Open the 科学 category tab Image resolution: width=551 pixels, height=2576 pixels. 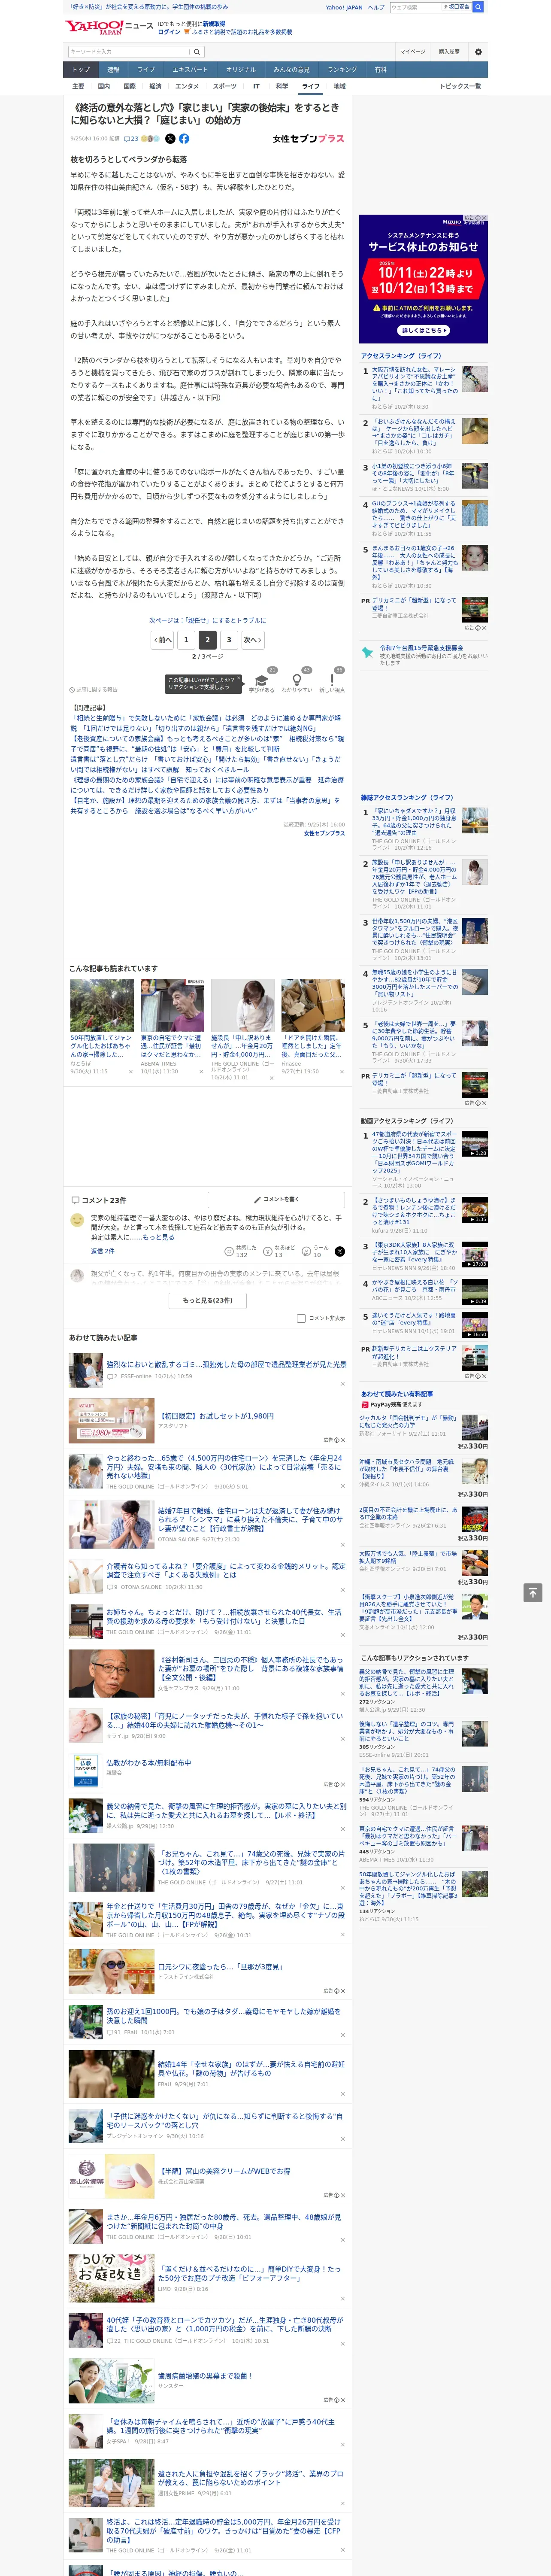pyautogui.click(x=282, y=86)
